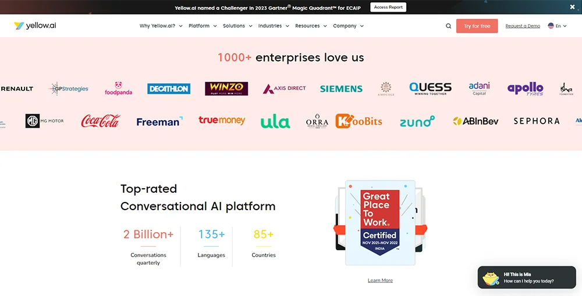Click the Freeman logo
Image resolution: width=582 pixels, height=296 pixels.
point(159,121)
